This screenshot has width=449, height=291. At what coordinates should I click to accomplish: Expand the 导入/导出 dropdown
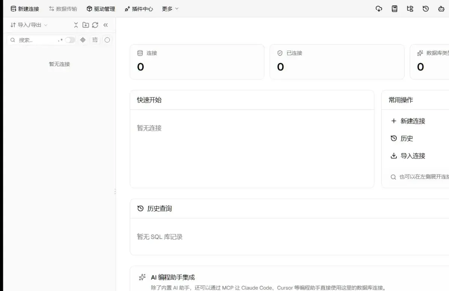(x=29, y=25)
